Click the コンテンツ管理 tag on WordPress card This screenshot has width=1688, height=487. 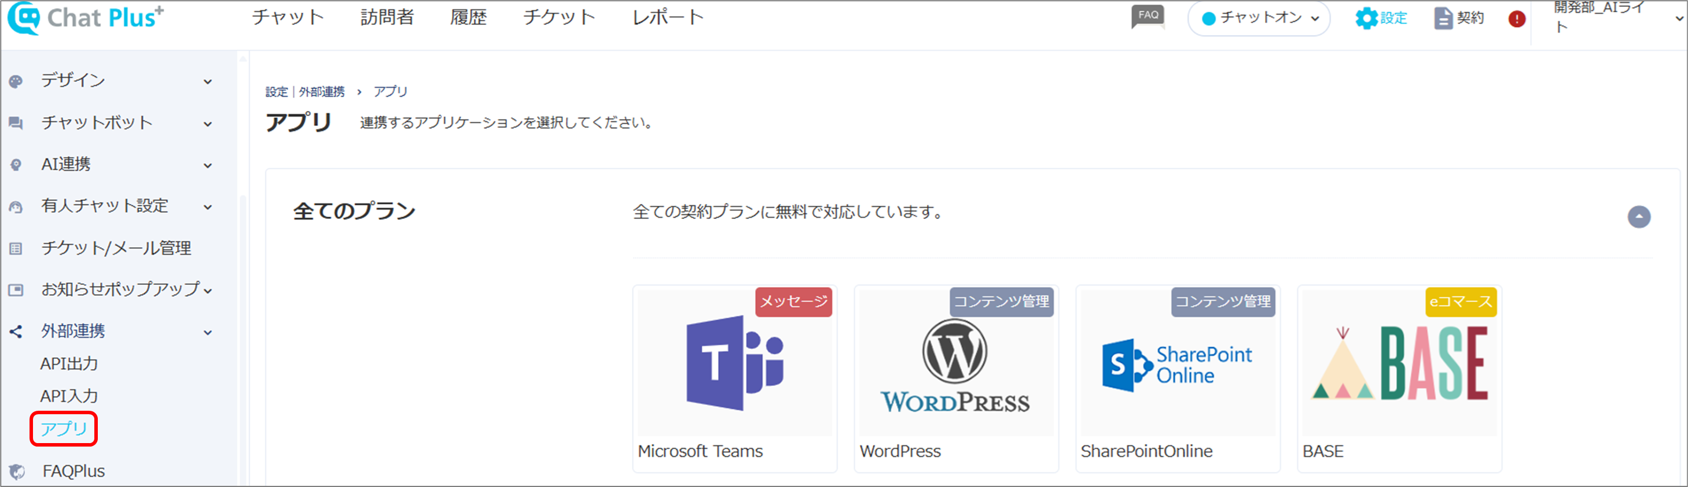(1001, 302)
